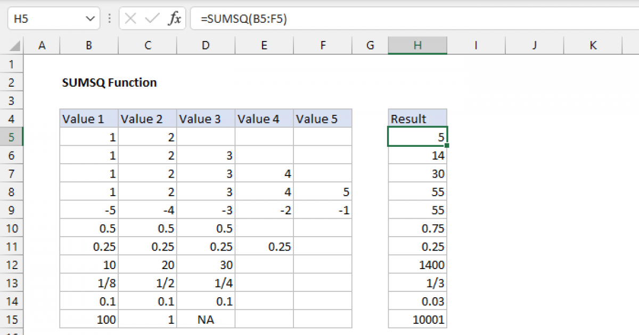This screenshot has width=639, height=335.
Task: Open the Name Box dropdown
Action: (x=89, y=18)
